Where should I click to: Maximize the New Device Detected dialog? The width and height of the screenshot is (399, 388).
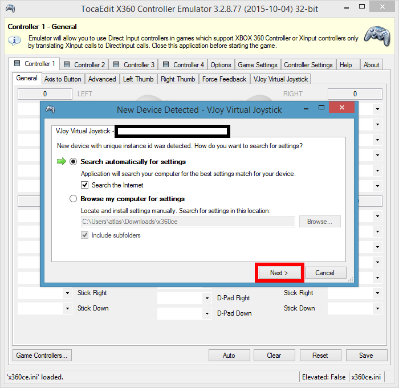pyautogui.click(x=321, y=108)
